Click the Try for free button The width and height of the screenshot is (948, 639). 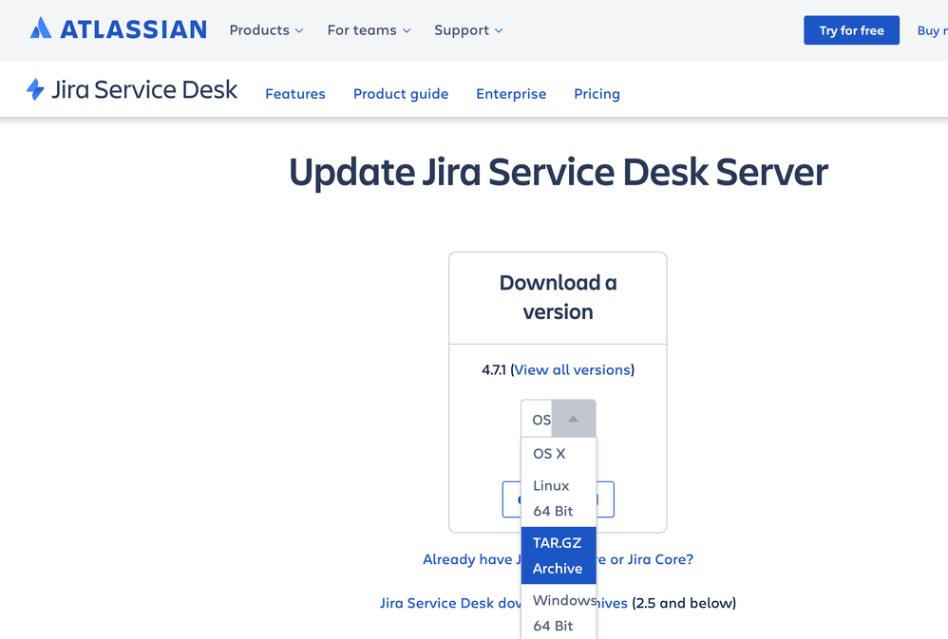(x=851, y=30)
